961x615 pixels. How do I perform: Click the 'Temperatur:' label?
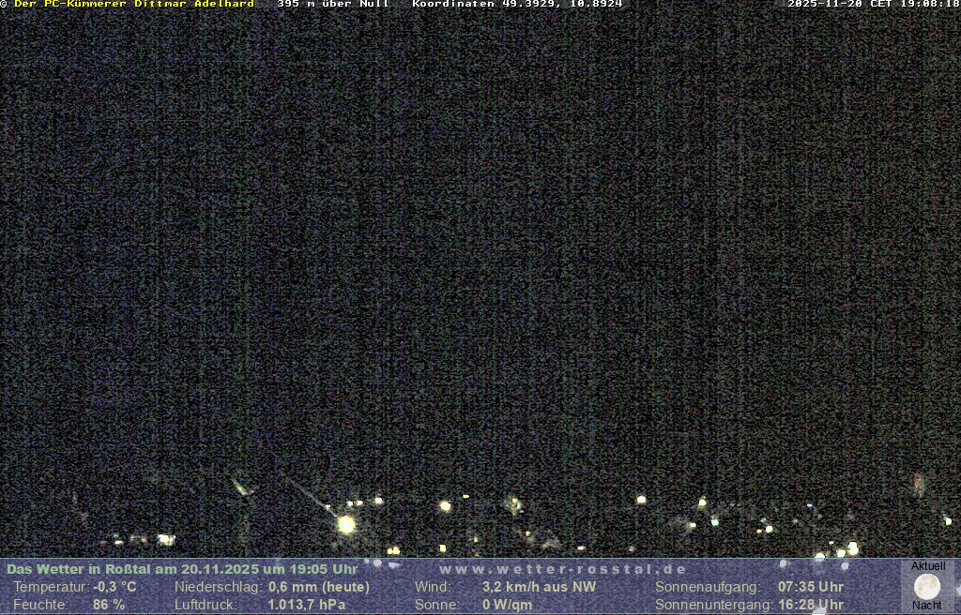[51, 587]
